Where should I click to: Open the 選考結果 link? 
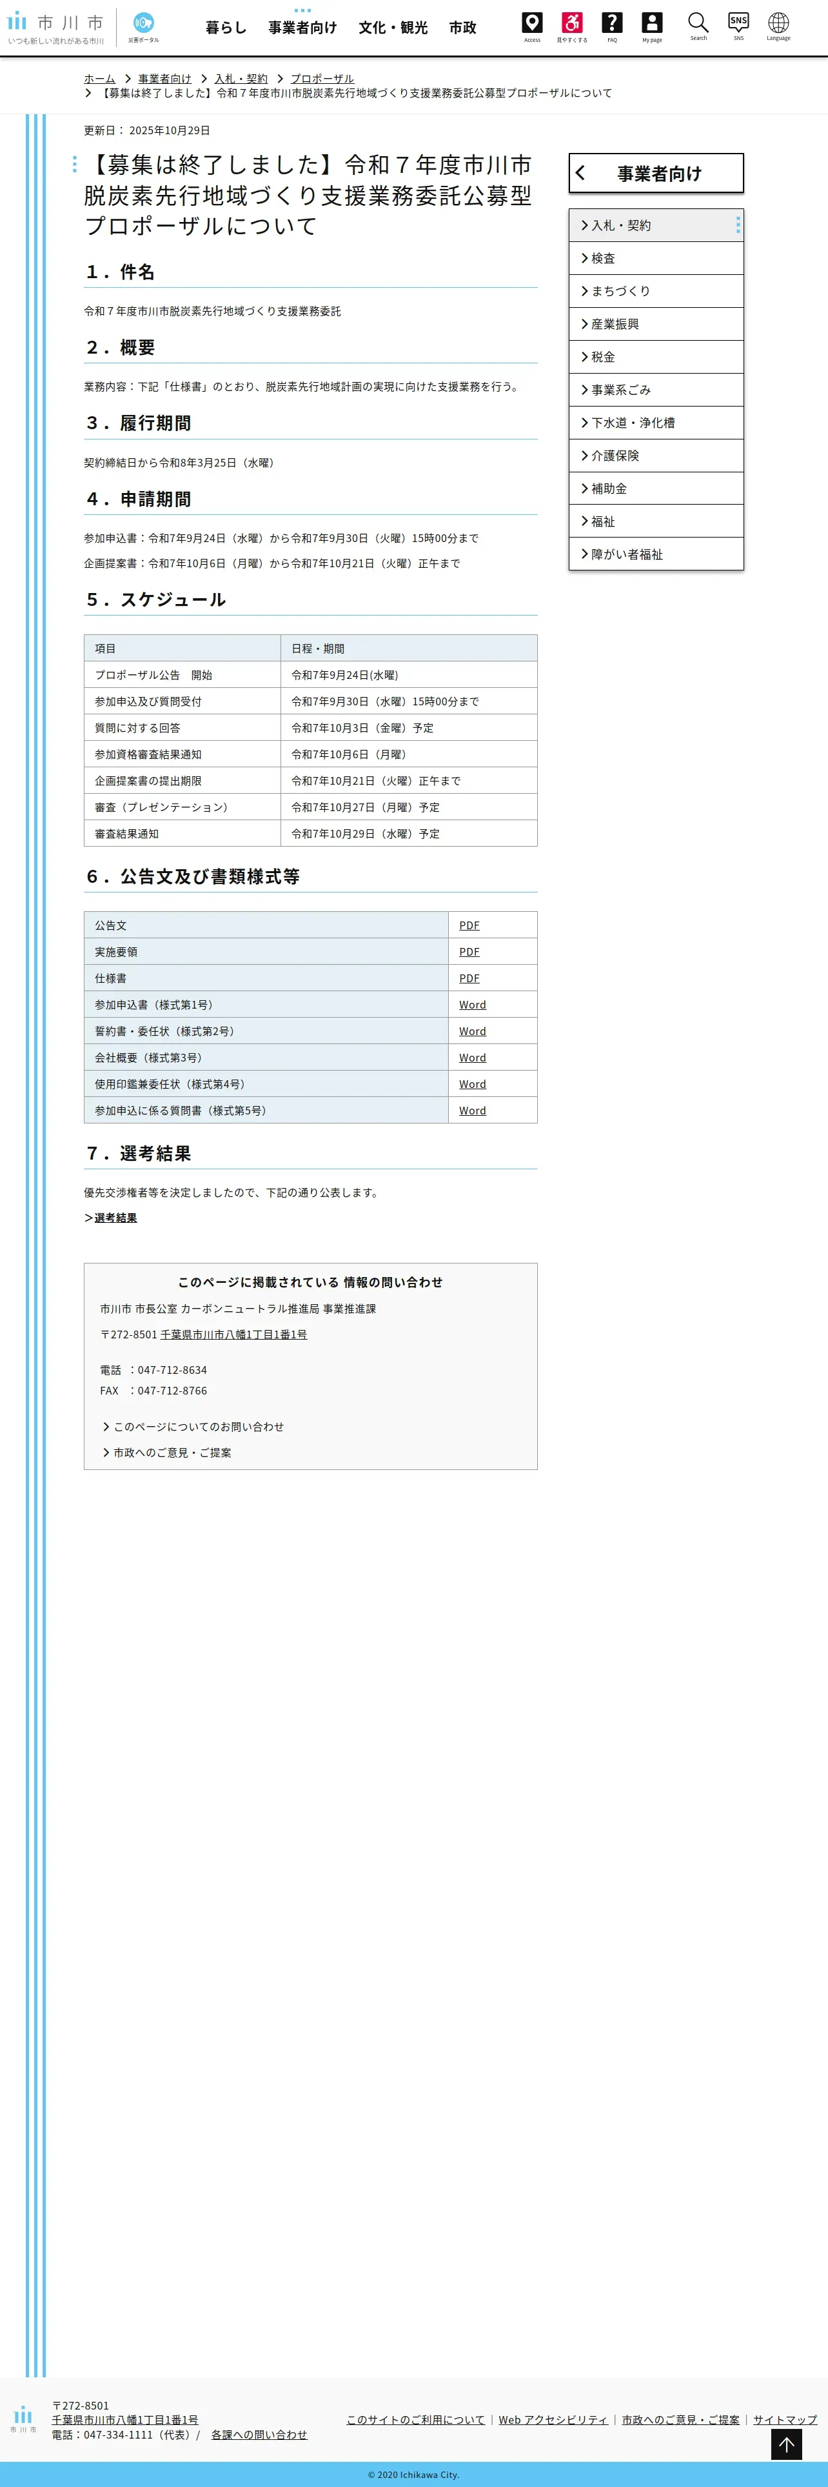(x=116, y=1218)
